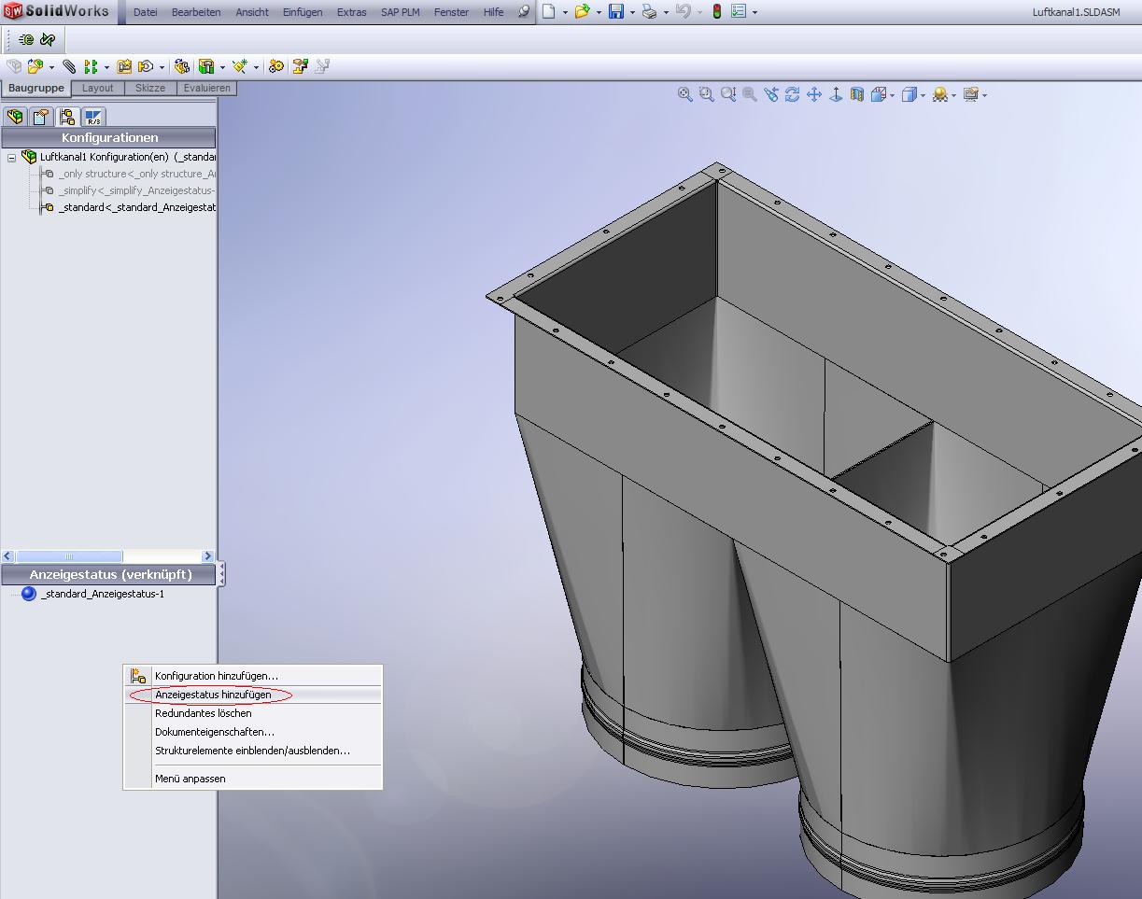Select the pan view arrows icon
Image resolution: width=1142 pixels, height=899 pixels.
814,94
